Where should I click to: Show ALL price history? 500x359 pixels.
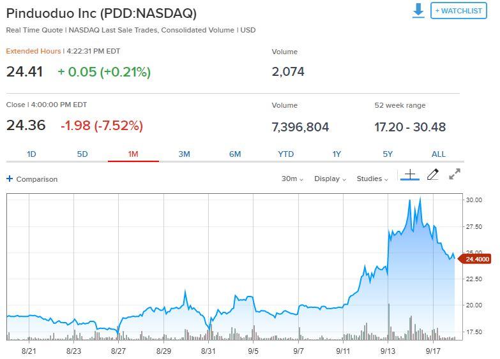(439, 154)
